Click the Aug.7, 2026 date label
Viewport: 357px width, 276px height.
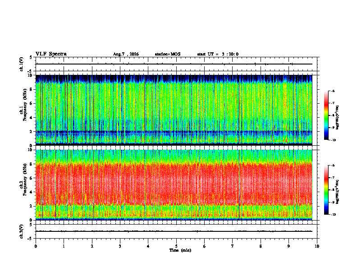pyautogui.click(x=126, y=54)
